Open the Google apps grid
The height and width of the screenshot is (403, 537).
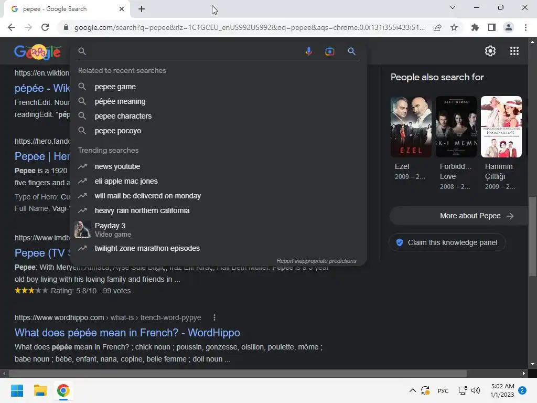click(514, 51)
